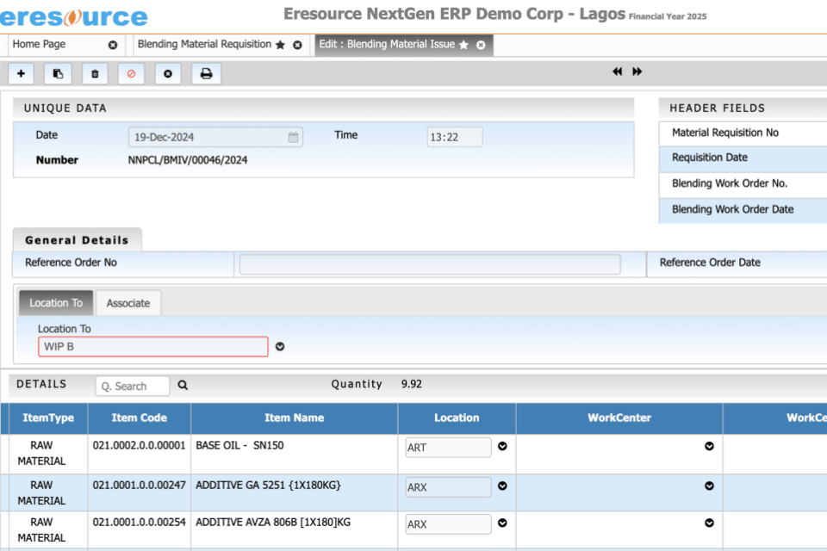Image resolution: width=827 pixels, height=551 pixels.
Task: Click item name ADDITIVE AVZA 806B [1X180]KG
Action: click(273, 522)
